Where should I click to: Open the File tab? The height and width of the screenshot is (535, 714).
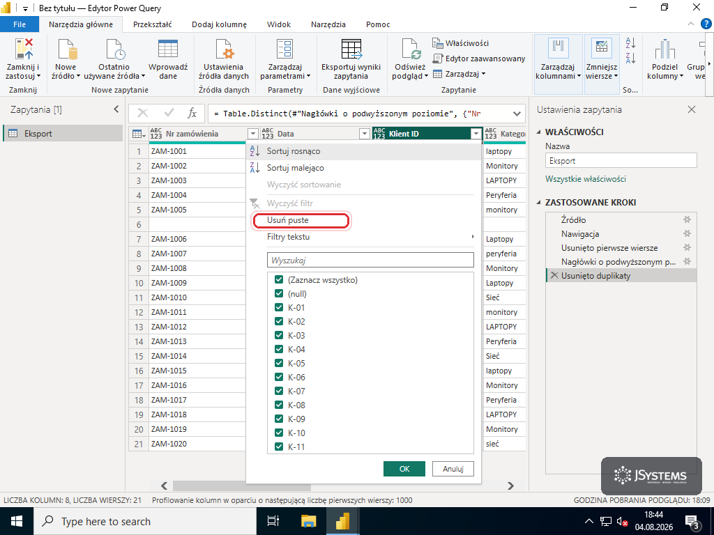(20, 24)
